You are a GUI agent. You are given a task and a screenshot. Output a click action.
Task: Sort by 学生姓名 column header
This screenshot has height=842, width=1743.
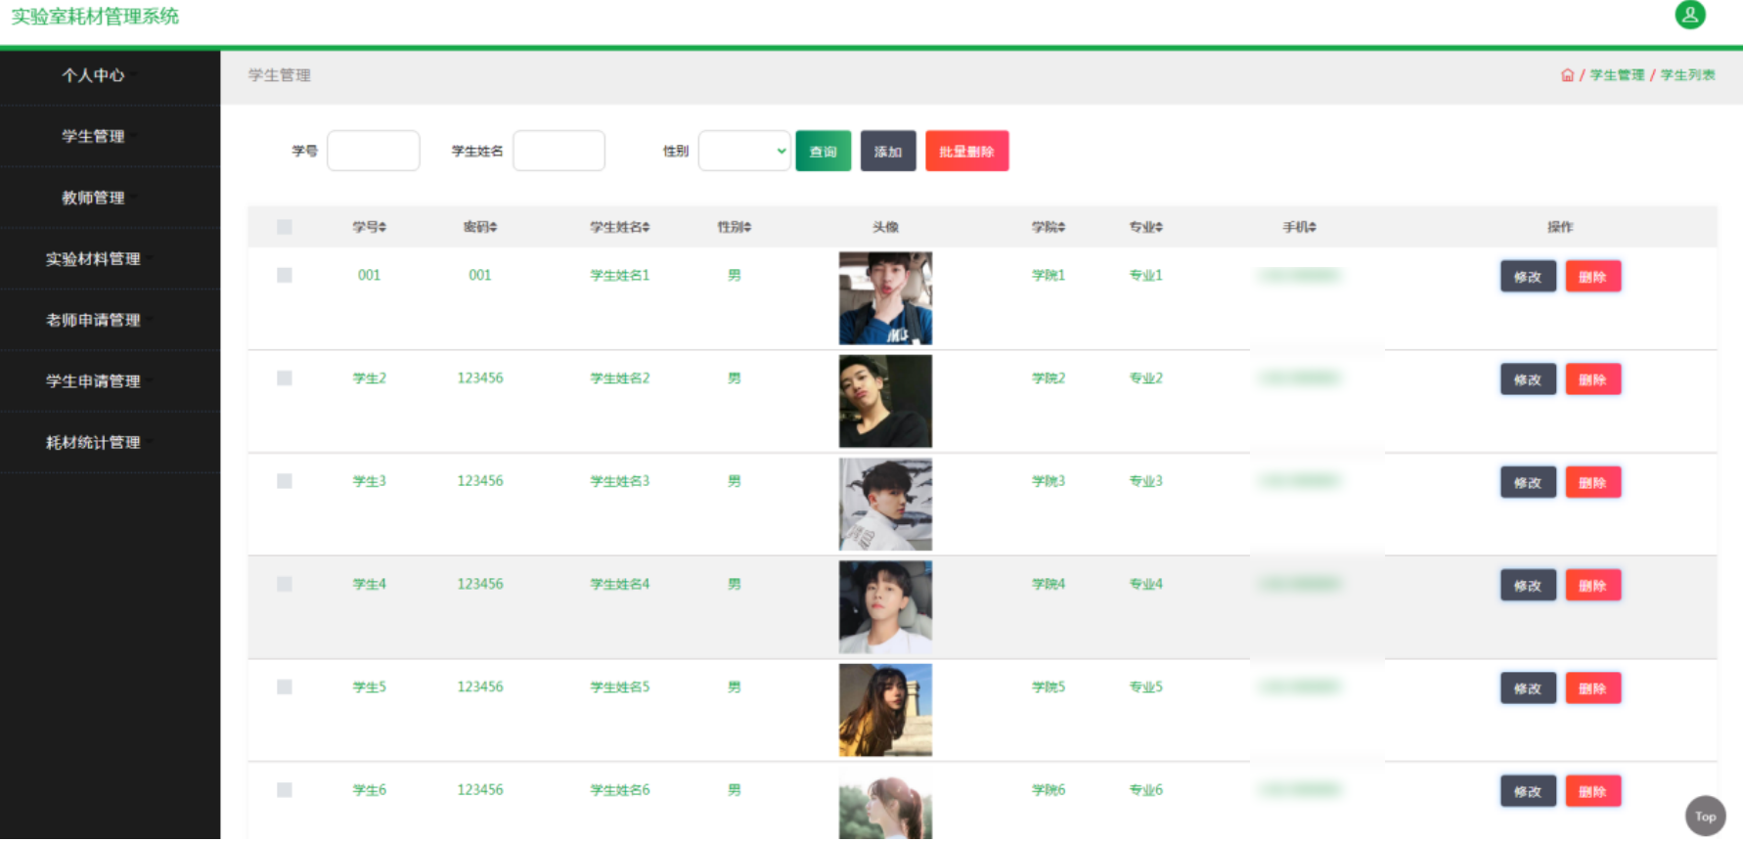pyautogui.click(x=620, y=227)
